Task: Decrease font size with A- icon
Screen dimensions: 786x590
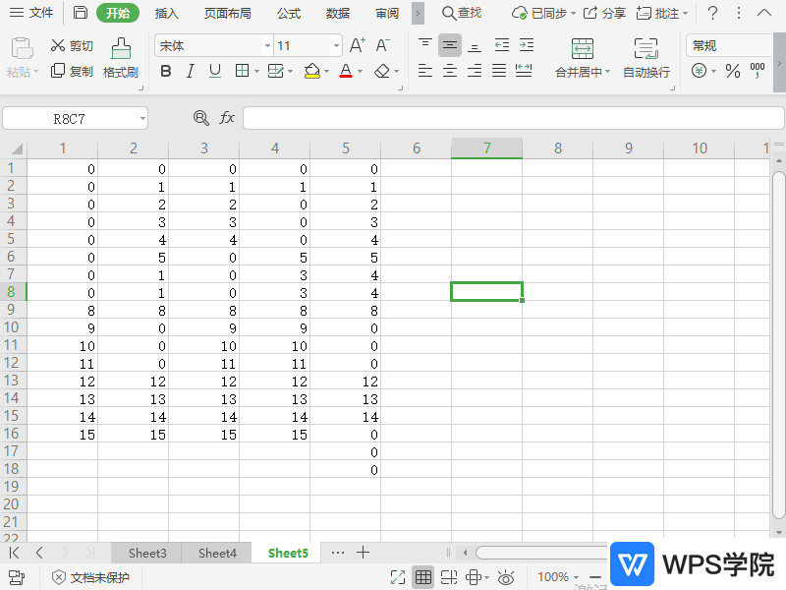Action: (x=382, y=45)
